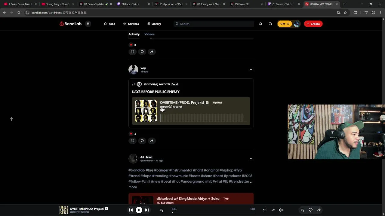Screen dimensions: 385x216
Task: Open browser three-dot menu
Action: 380,13
